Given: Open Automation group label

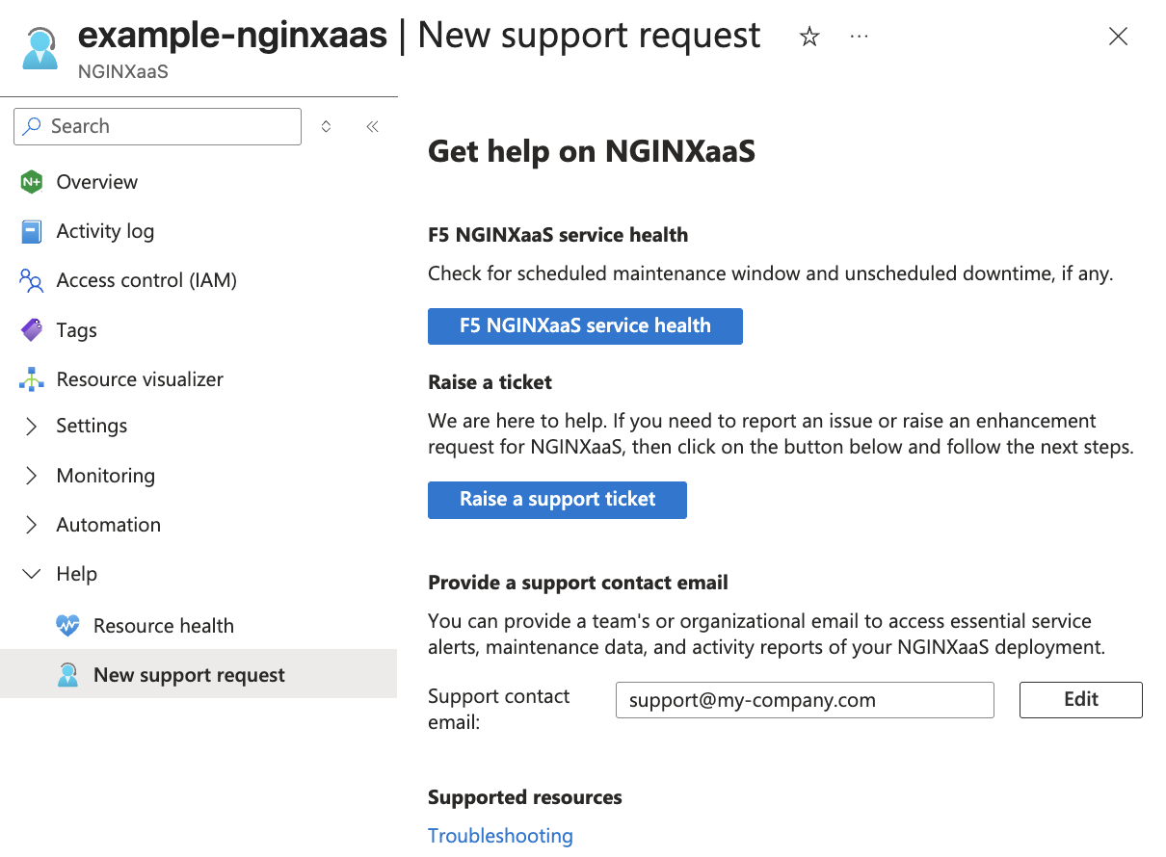Looking at the screenshot, I should (109, 525).
